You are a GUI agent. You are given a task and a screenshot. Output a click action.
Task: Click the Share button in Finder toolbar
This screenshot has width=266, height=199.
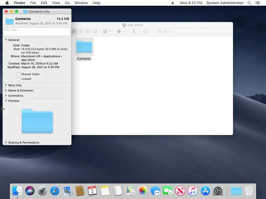(x=134, y=31)
